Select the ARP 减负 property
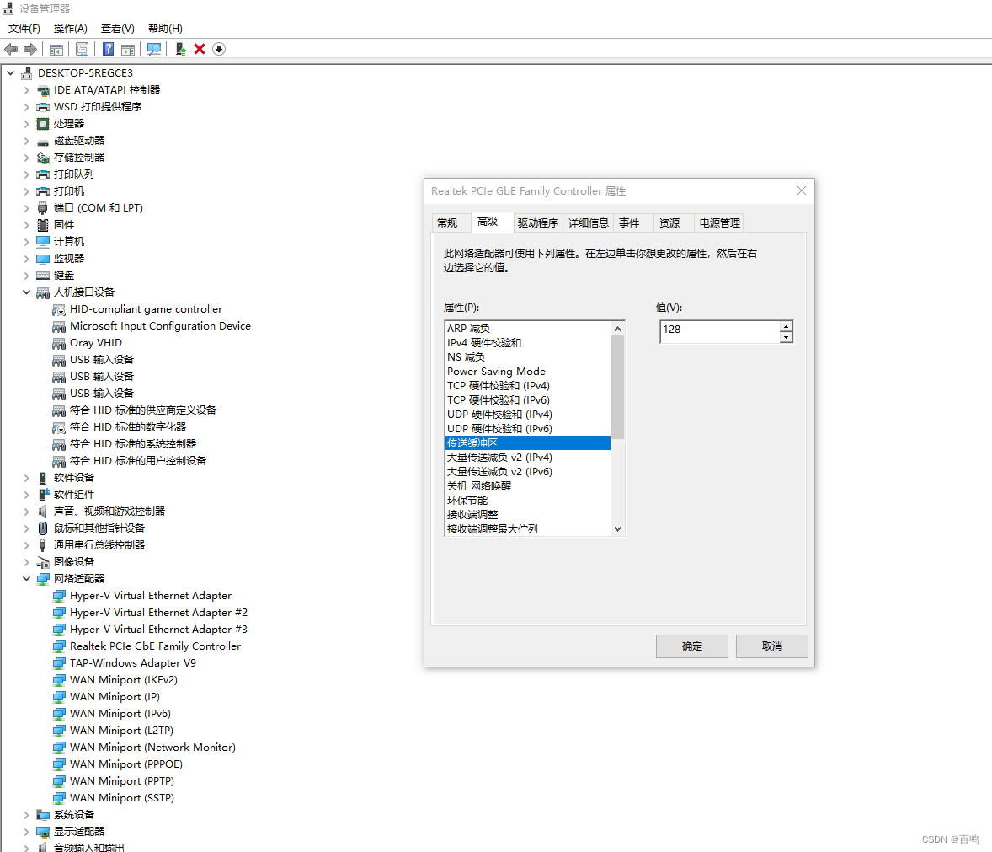This screenshot has height=852, width=992. click(528, 329)
